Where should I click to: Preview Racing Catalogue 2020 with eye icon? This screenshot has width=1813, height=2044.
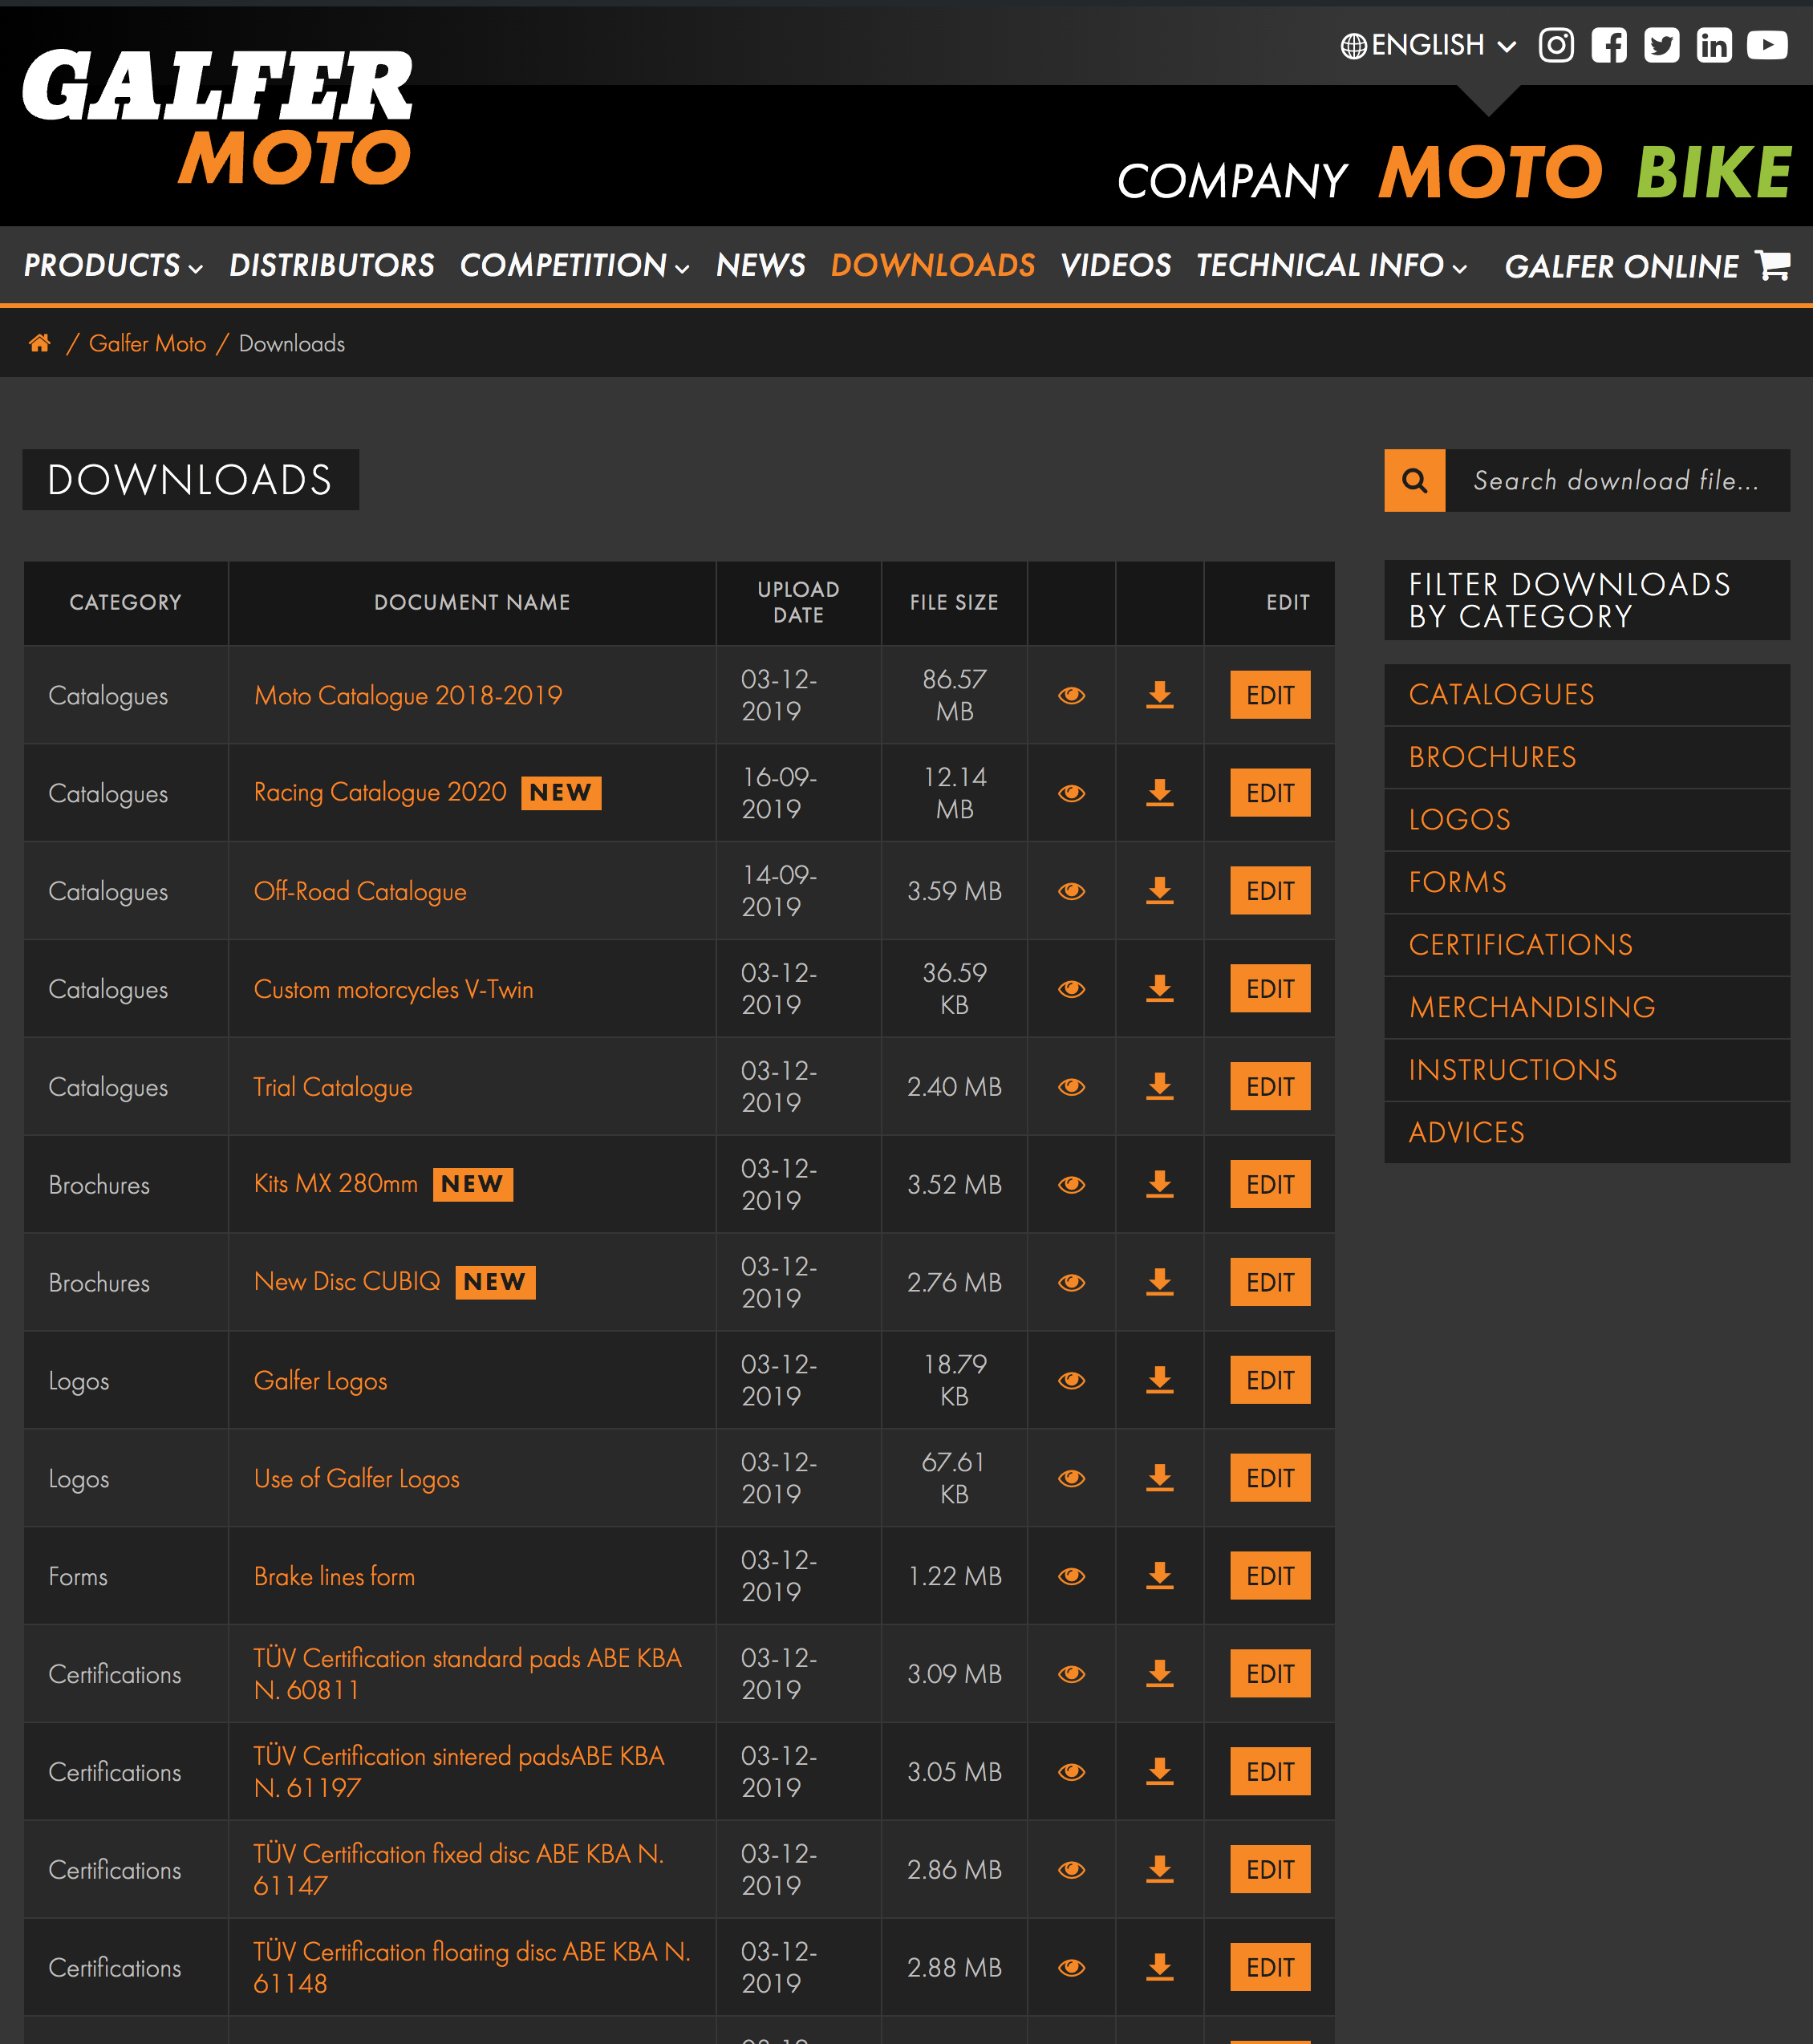pyautogui.click(x=1071, y=793)
